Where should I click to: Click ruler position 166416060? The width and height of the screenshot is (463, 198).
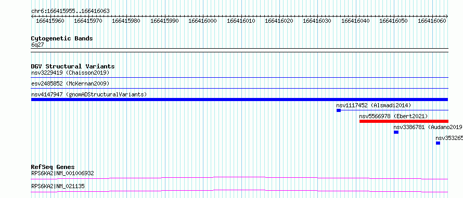click(432, 21)
